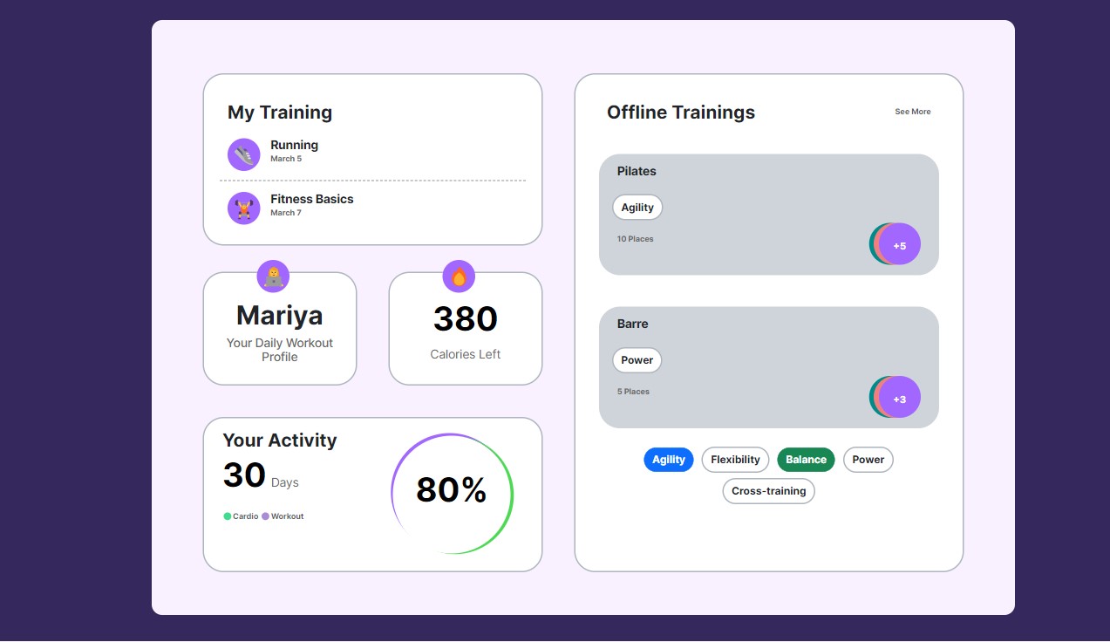Deselect the Agility filter chip
Viewport: 1110px width, 642px height.
point(669,460)
